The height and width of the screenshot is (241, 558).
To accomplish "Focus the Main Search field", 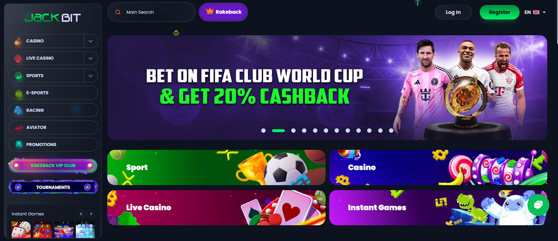I will coord(151,12).
